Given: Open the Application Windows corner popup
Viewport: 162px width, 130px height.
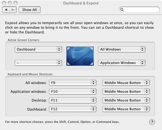Looking at the screenshot, I should 122,63.
